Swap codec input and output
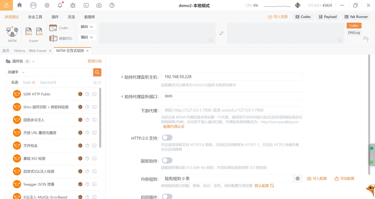 click(x=221, y=33)
